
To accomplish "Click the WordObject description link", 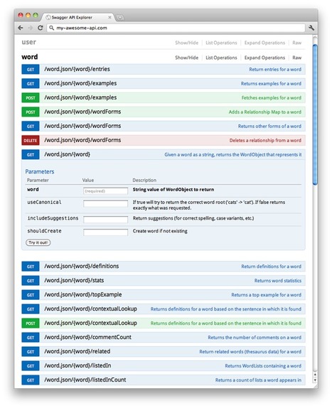I will [x=233, y=154].
